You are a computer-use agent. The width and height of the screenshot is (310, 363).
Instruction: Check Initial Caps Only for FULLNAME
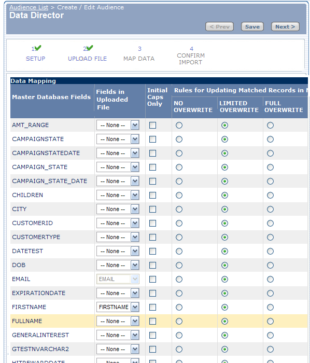(x=152, y=321)
